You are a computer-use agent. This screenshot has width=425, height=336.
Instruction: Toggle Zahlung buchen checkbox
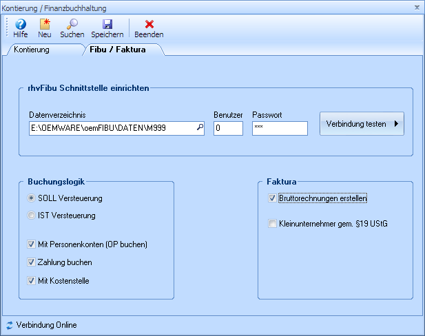pos(32,262)
